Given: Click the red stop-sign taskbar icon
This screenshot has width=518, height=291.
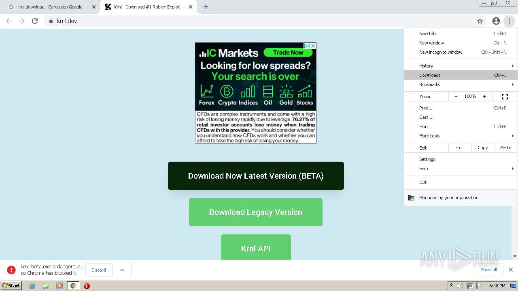Looking at the screenshot, I should coord(87,286).
